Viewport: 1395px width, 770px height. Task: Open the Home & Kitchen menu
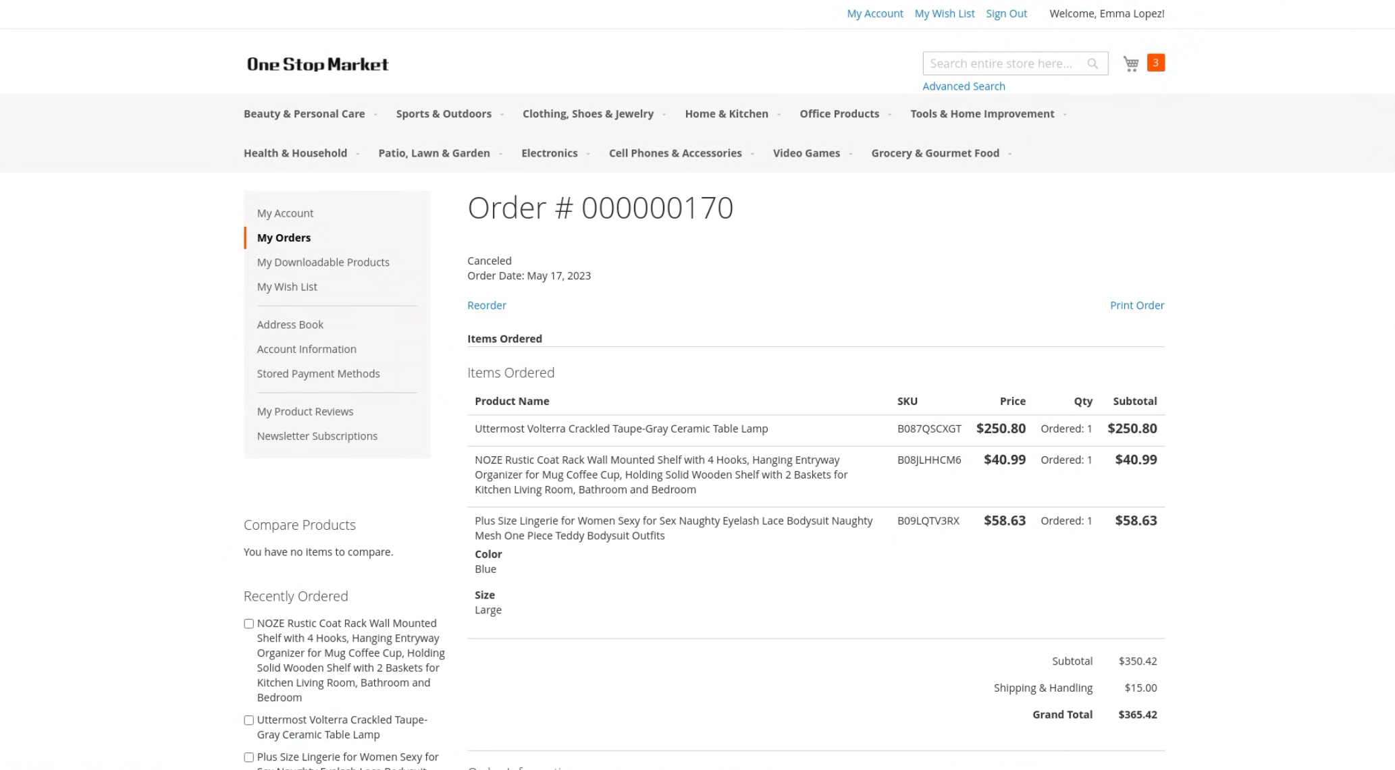(x=726, y=114)
